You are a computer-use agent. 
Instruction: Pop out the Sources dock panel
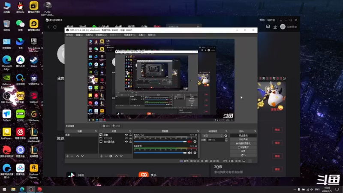pos(130,131)
